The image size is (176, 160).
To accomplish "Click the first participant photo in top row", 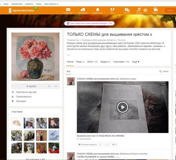I will click(x=29, y=123).
